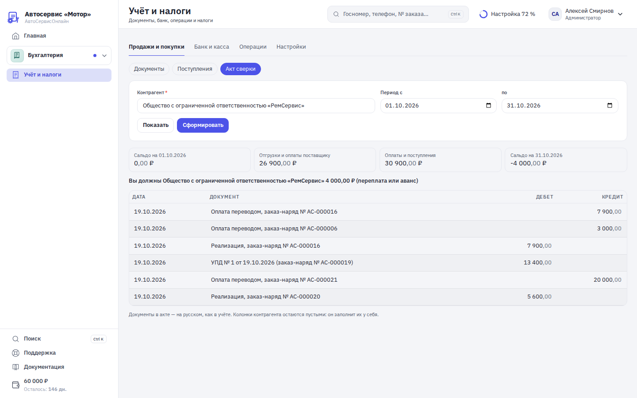Click the CA user avatar
637x398 pixels.
point(555,14)
